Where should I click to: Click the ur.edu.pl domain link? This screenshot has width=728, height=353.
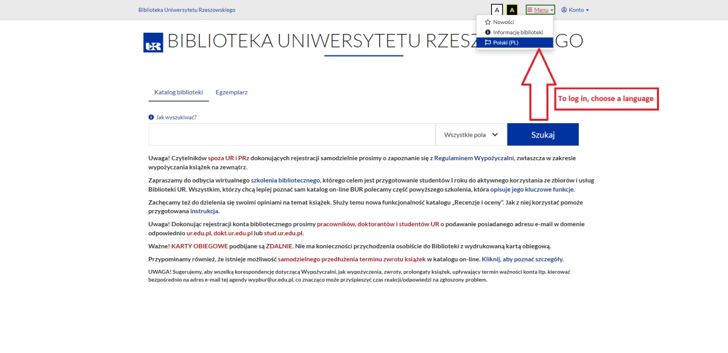click(199, 233)
